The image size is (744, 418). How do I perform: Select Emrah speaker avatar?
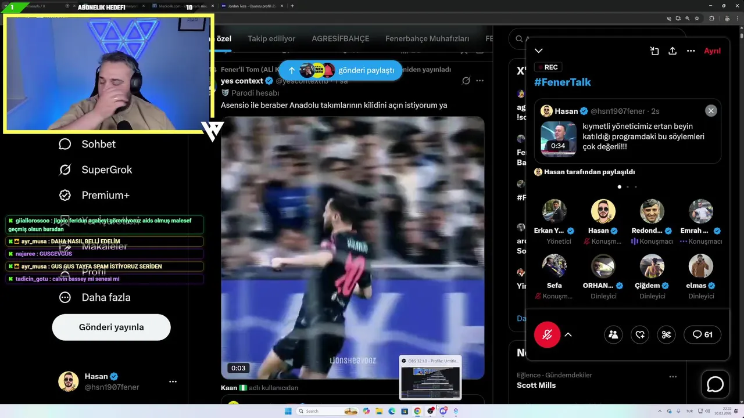(x=701, y=211)
